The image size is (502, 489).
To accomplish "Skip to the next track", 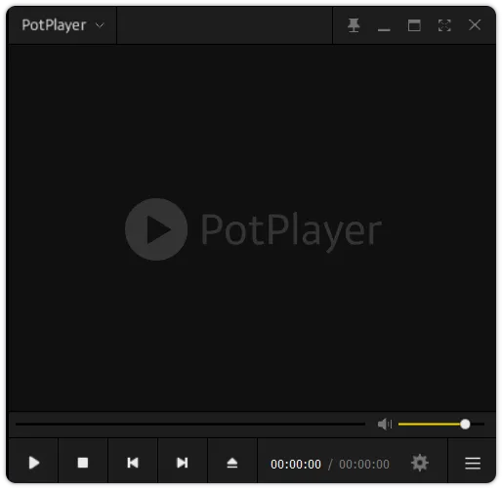I will click(x=183, y=463).
